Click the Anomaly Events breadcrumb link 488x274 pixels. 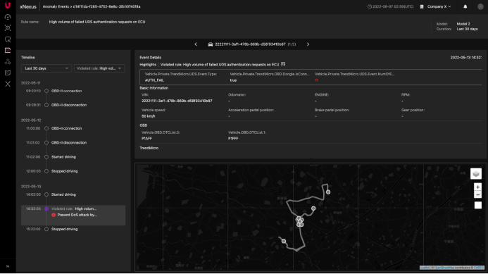[56, 6]
